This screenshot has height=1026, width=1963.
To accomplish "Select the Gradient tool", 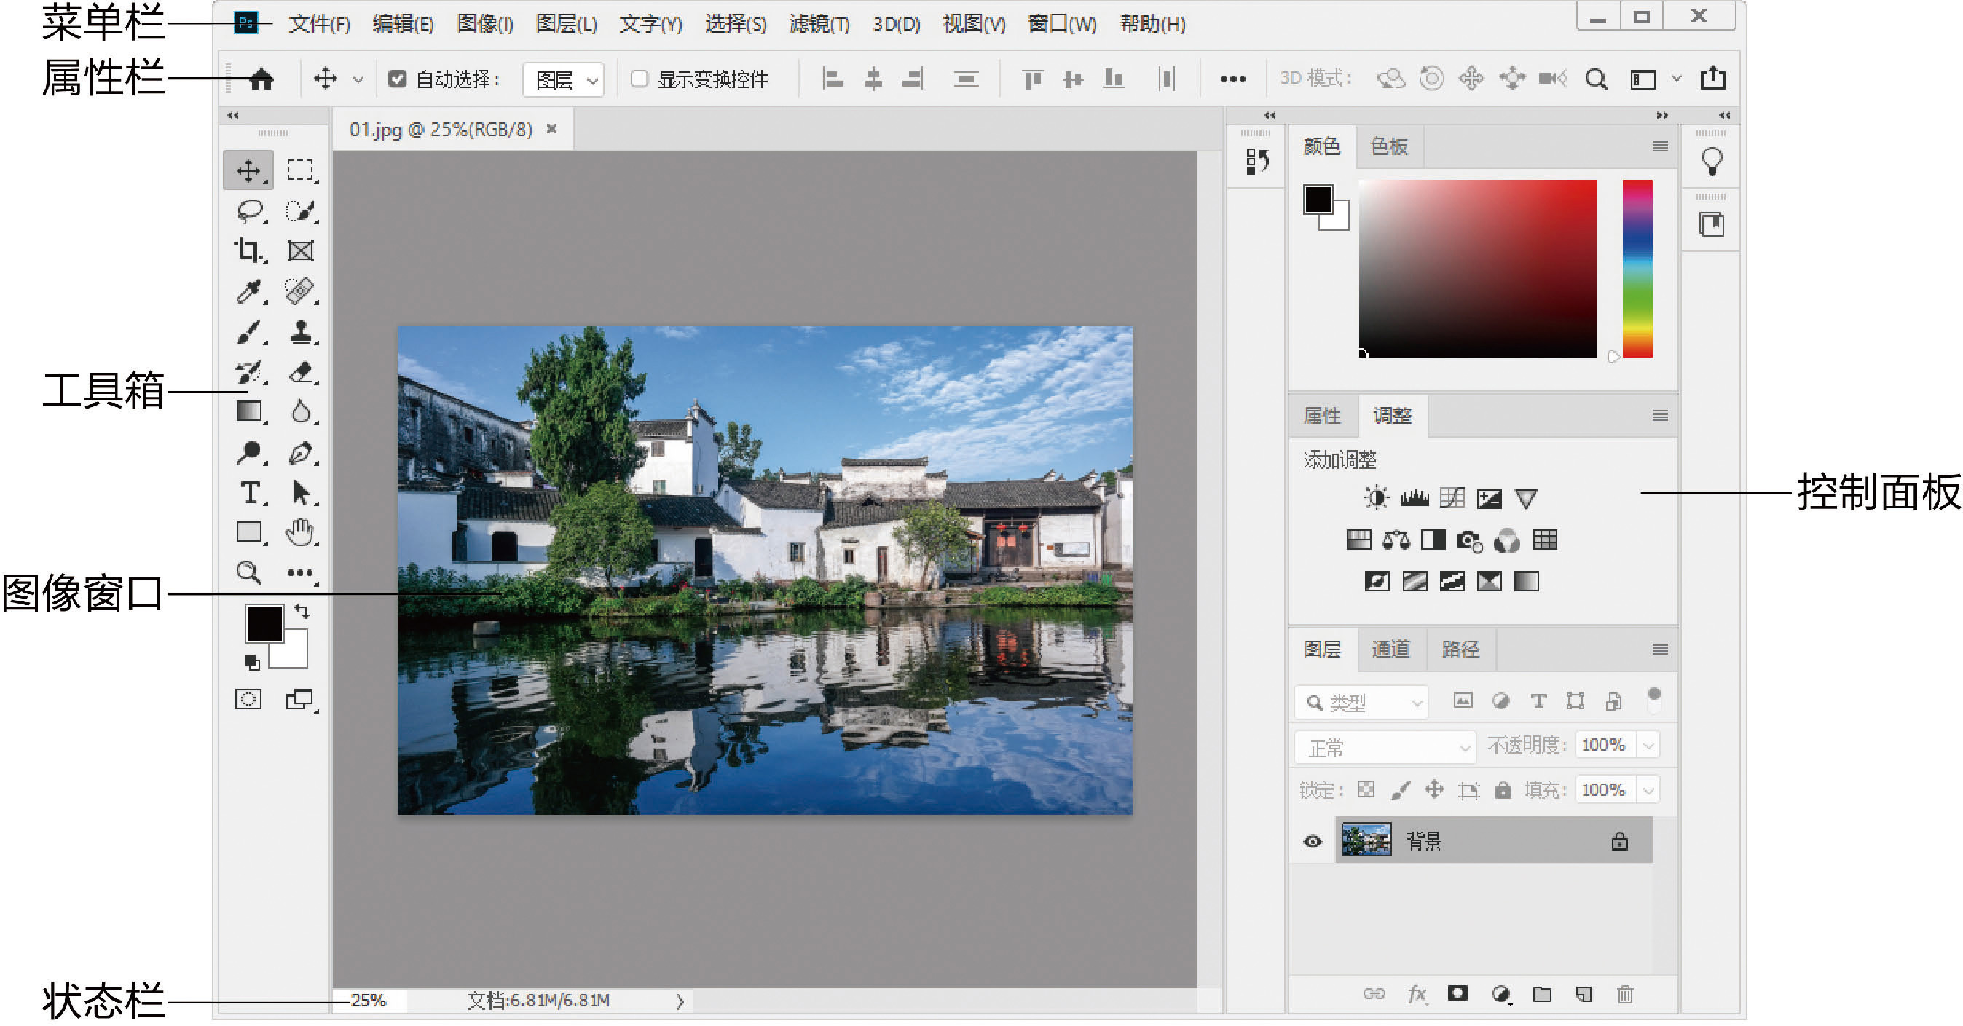I will click(249, 412).
